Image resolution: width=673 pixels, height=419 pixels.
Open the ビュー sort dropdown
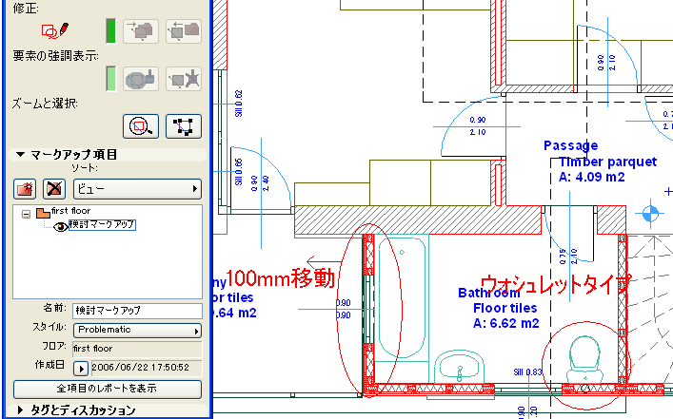tap(137, 189)
